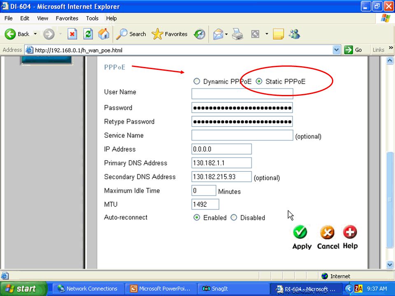This screenshot has height=296, width=395.
Task: Click the status bar page icon
Action: click(x=5, y=276)
